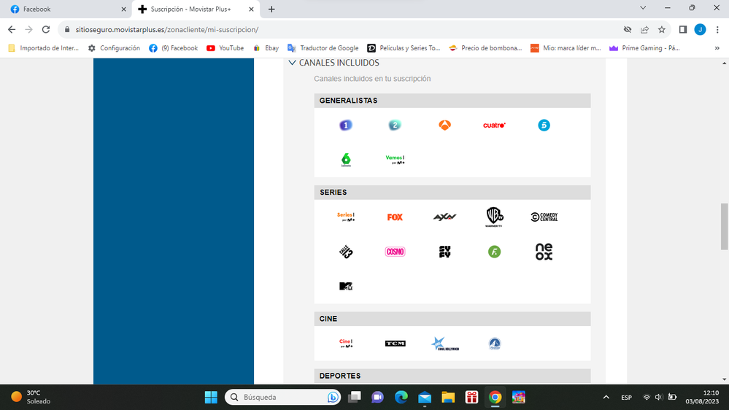729x410 pixels.
Task: Show hidden system tray icons
Action: point(606,397)
